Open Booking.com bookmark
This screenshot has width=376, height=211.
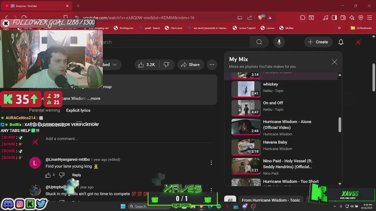(123, 28)
